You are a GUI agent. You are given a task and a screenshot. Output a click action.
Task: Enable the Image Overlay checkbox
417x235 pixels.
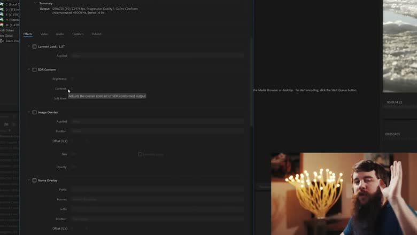[34, 112]
